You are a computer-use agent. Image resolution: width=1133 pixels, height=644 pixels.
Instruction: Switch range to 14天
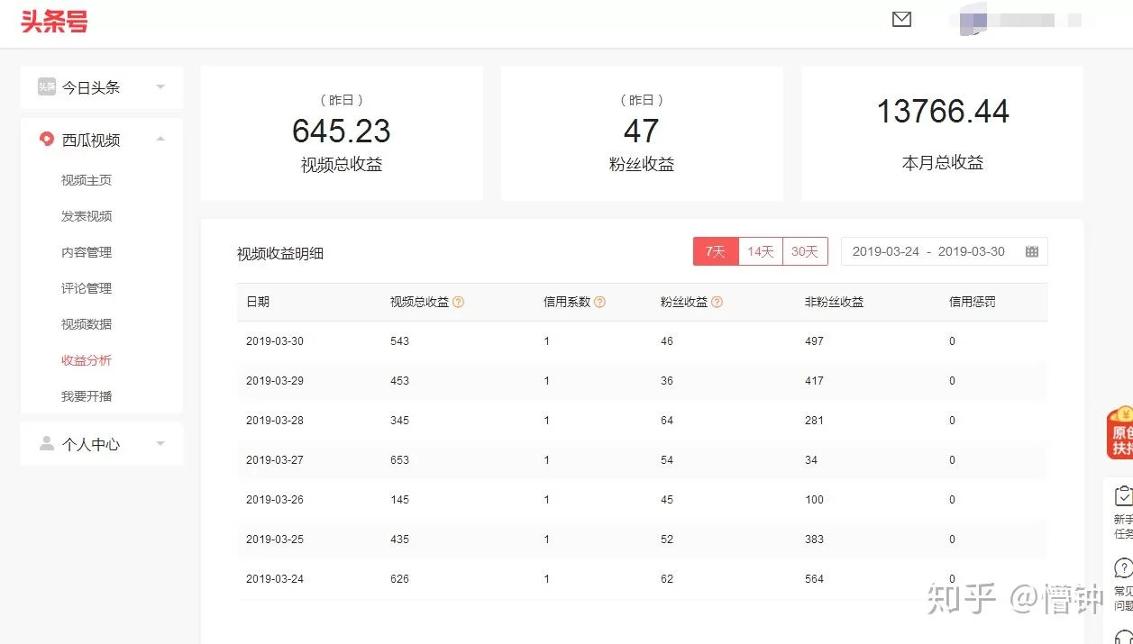click(x=761, y=252)
